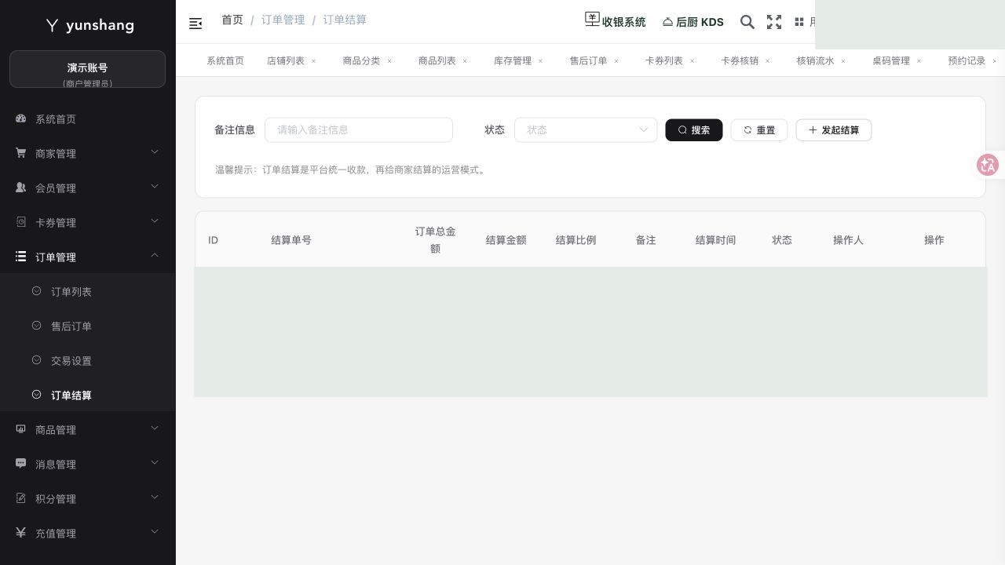Switch to the 卡券列表 tab
Image resolution: width=1005 pixels, height=565 pixels.
[663, 60]
